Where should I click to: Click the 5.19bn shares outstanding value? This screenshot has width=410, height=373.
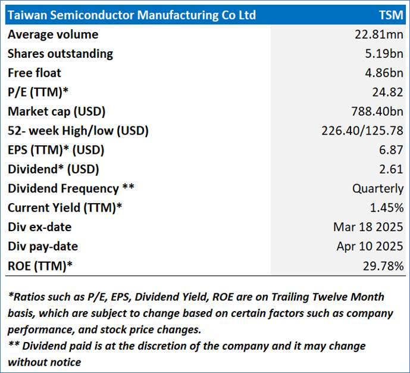coord(384,54)
